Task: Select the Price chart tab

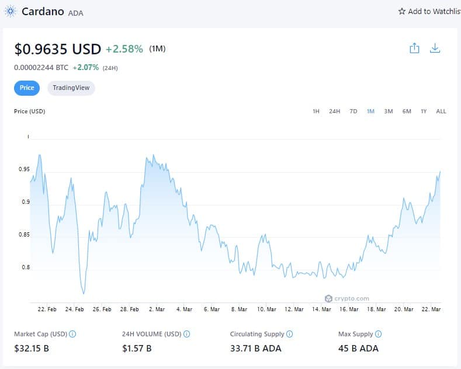Action: pos(27,88)
